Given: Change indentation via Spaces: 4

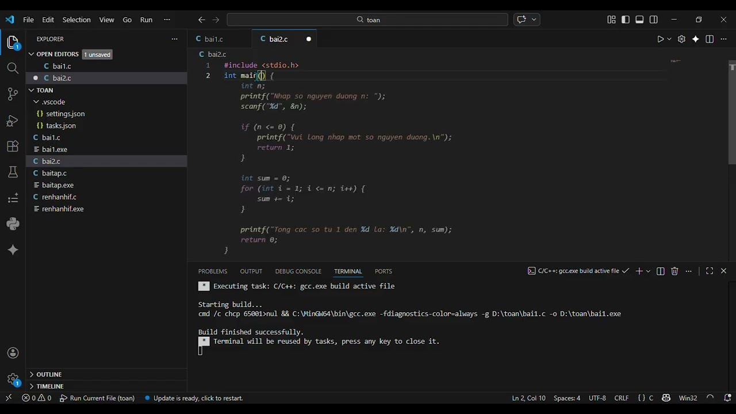Looking at the screenshot, I should 567,398.
